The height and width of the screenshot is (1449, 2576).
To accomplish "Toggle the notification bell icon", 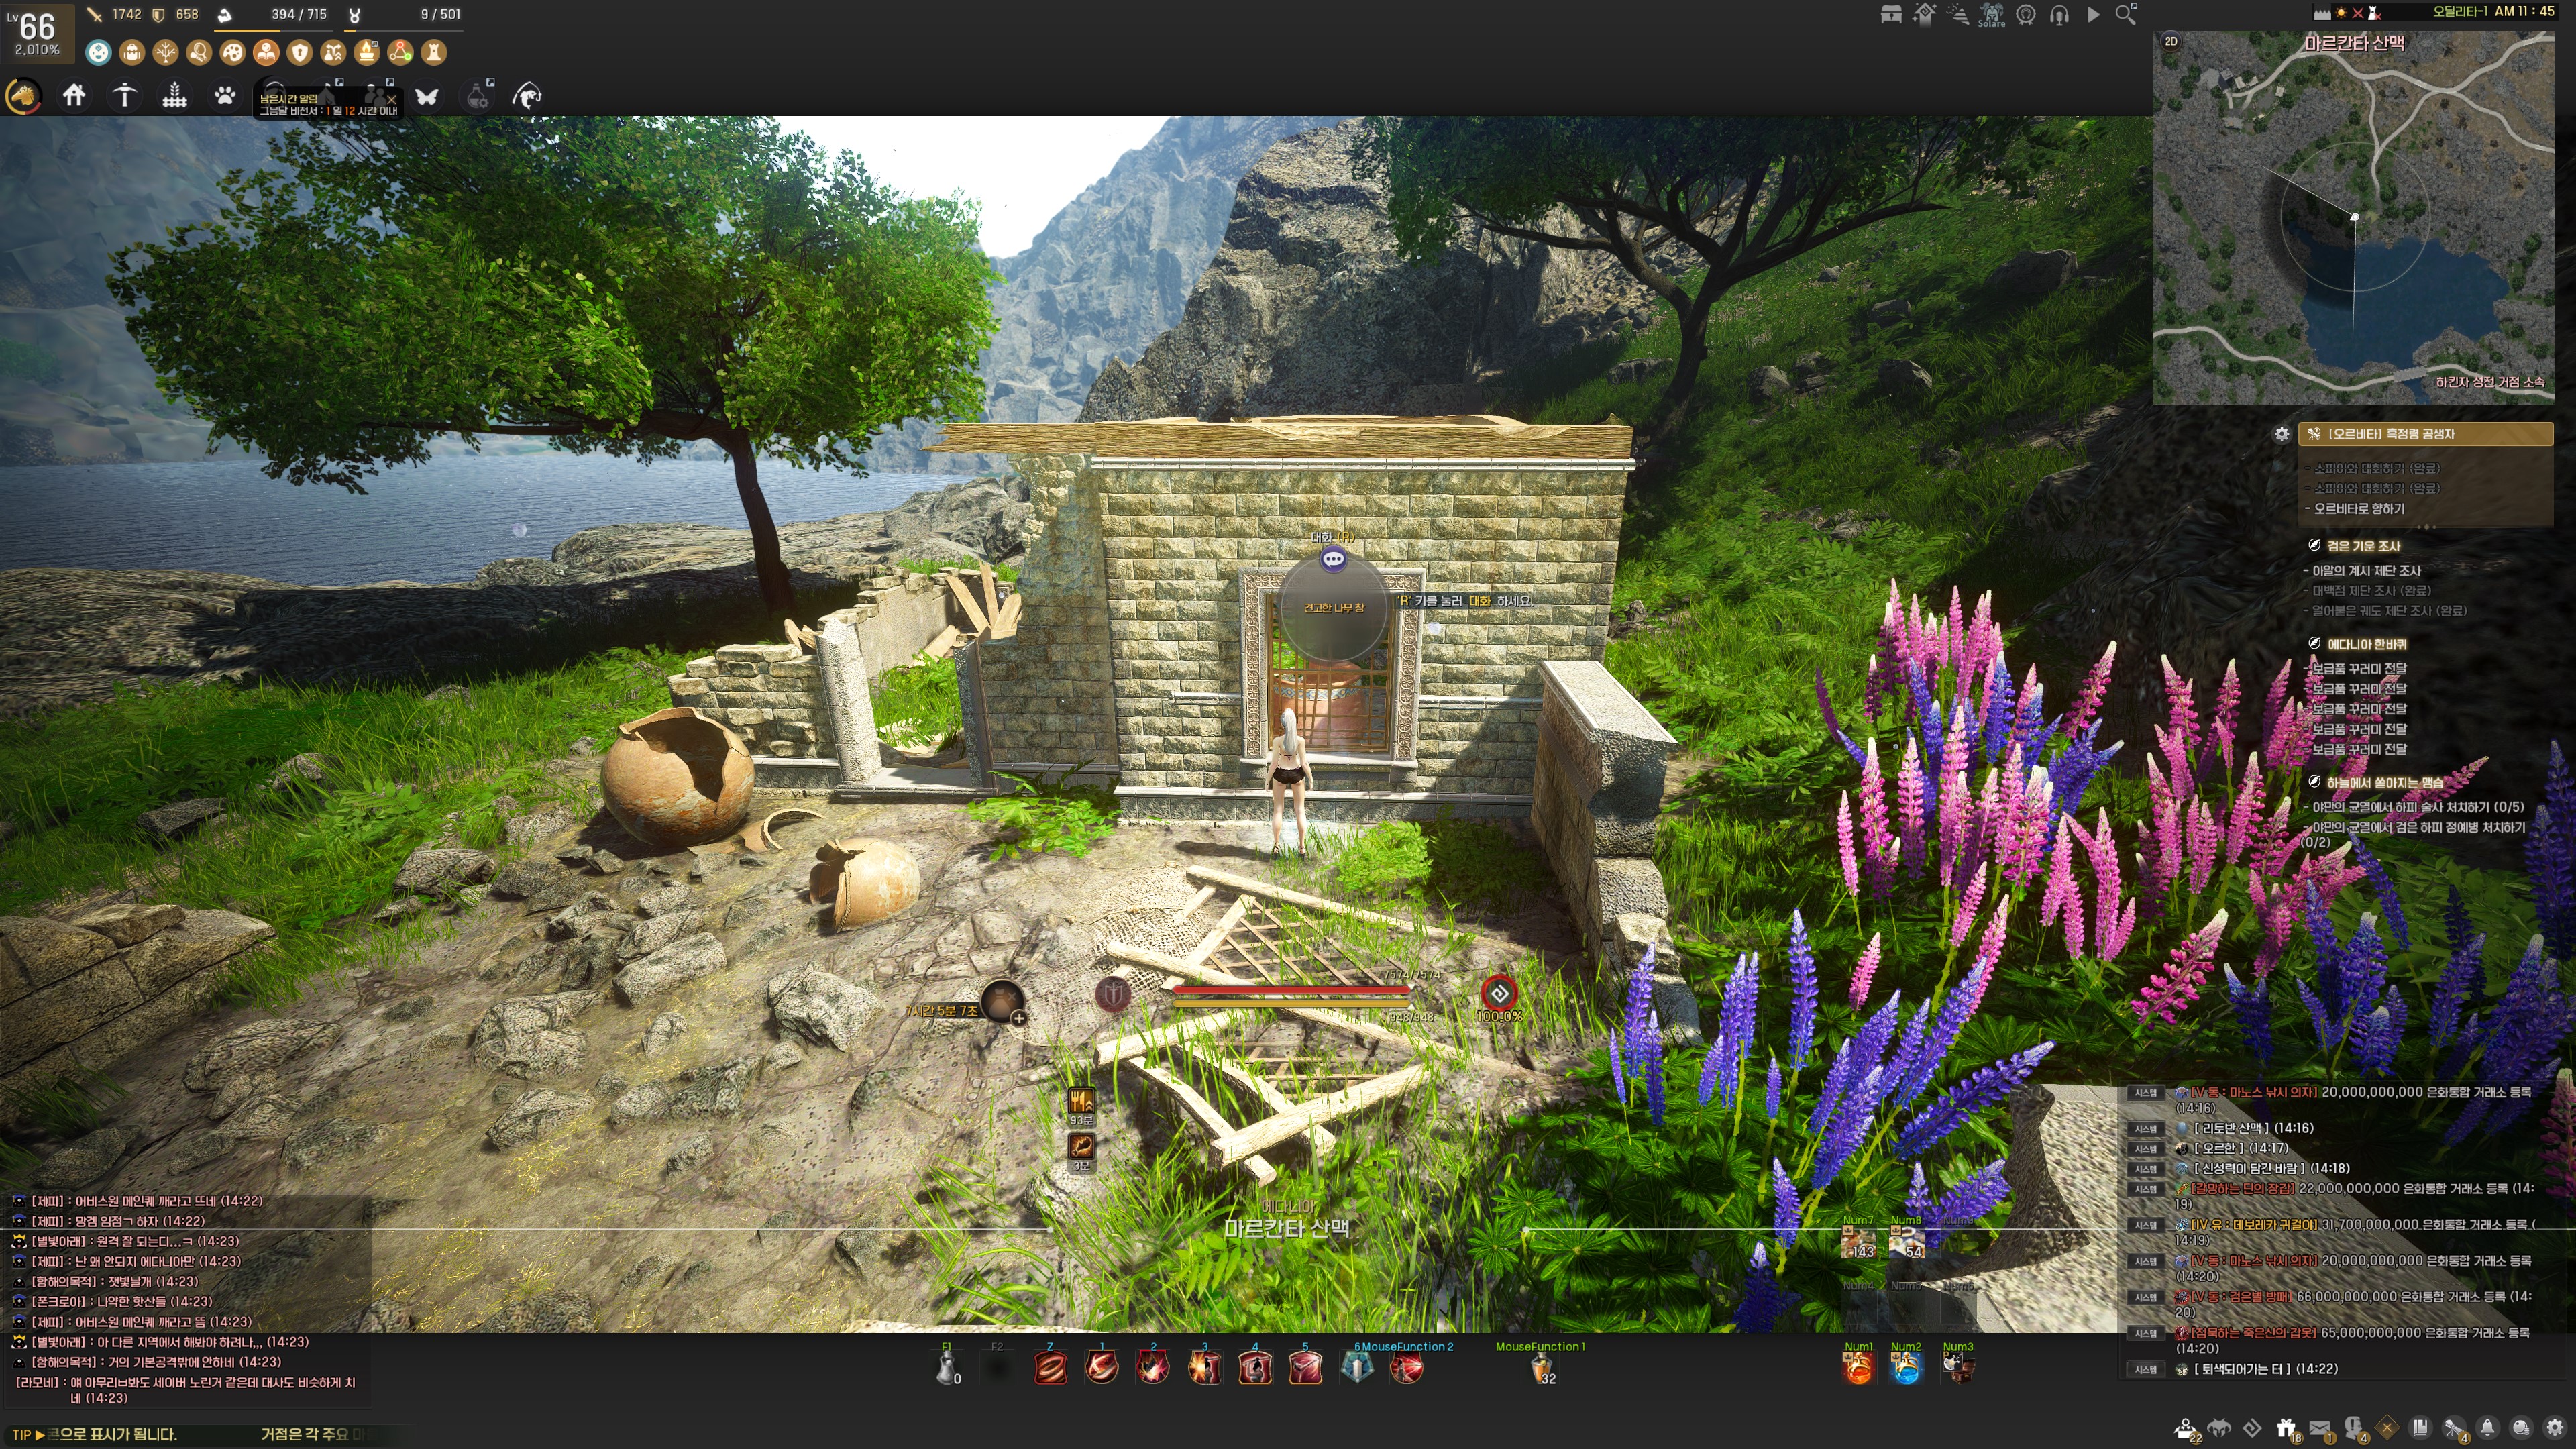I will 2487,1428.
